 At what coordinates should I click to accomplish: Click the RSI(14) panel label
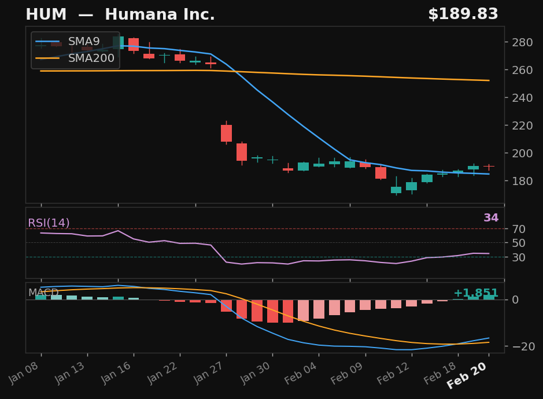tap(49, 223)
